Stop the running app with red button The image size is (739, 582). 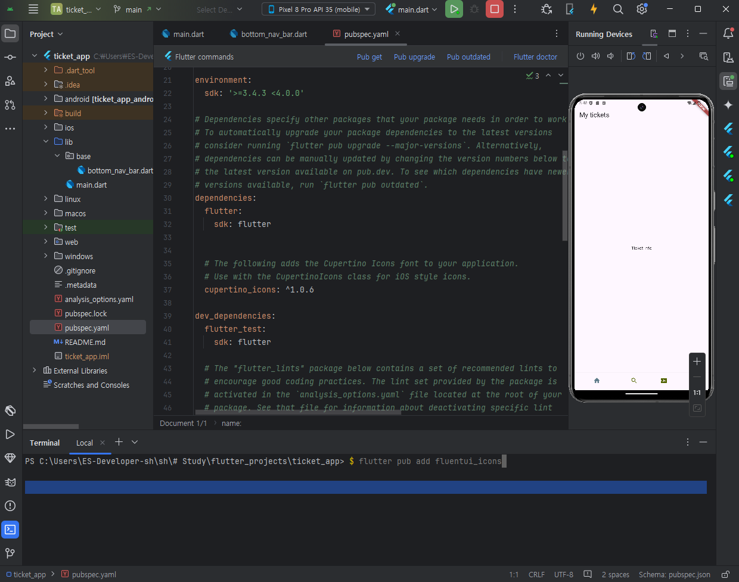coord(495,10)
